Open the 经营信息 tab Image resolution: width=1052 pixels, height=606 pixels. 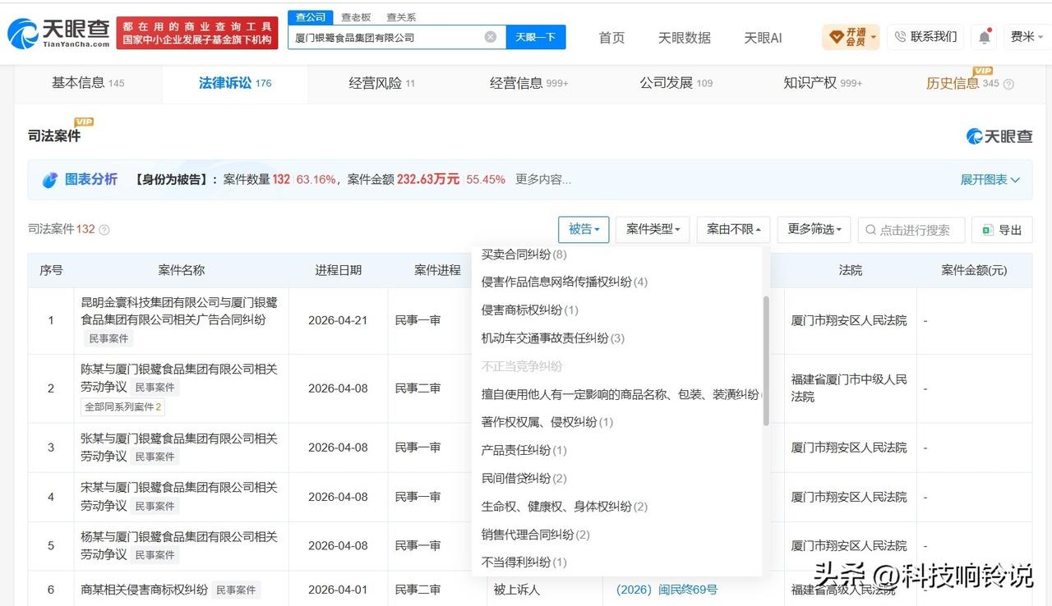tap(529, 83)
